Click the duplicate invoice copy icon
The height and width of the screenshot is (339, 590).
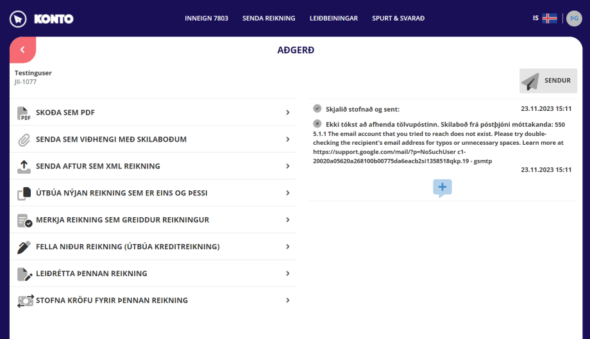[x=24, y=194]
